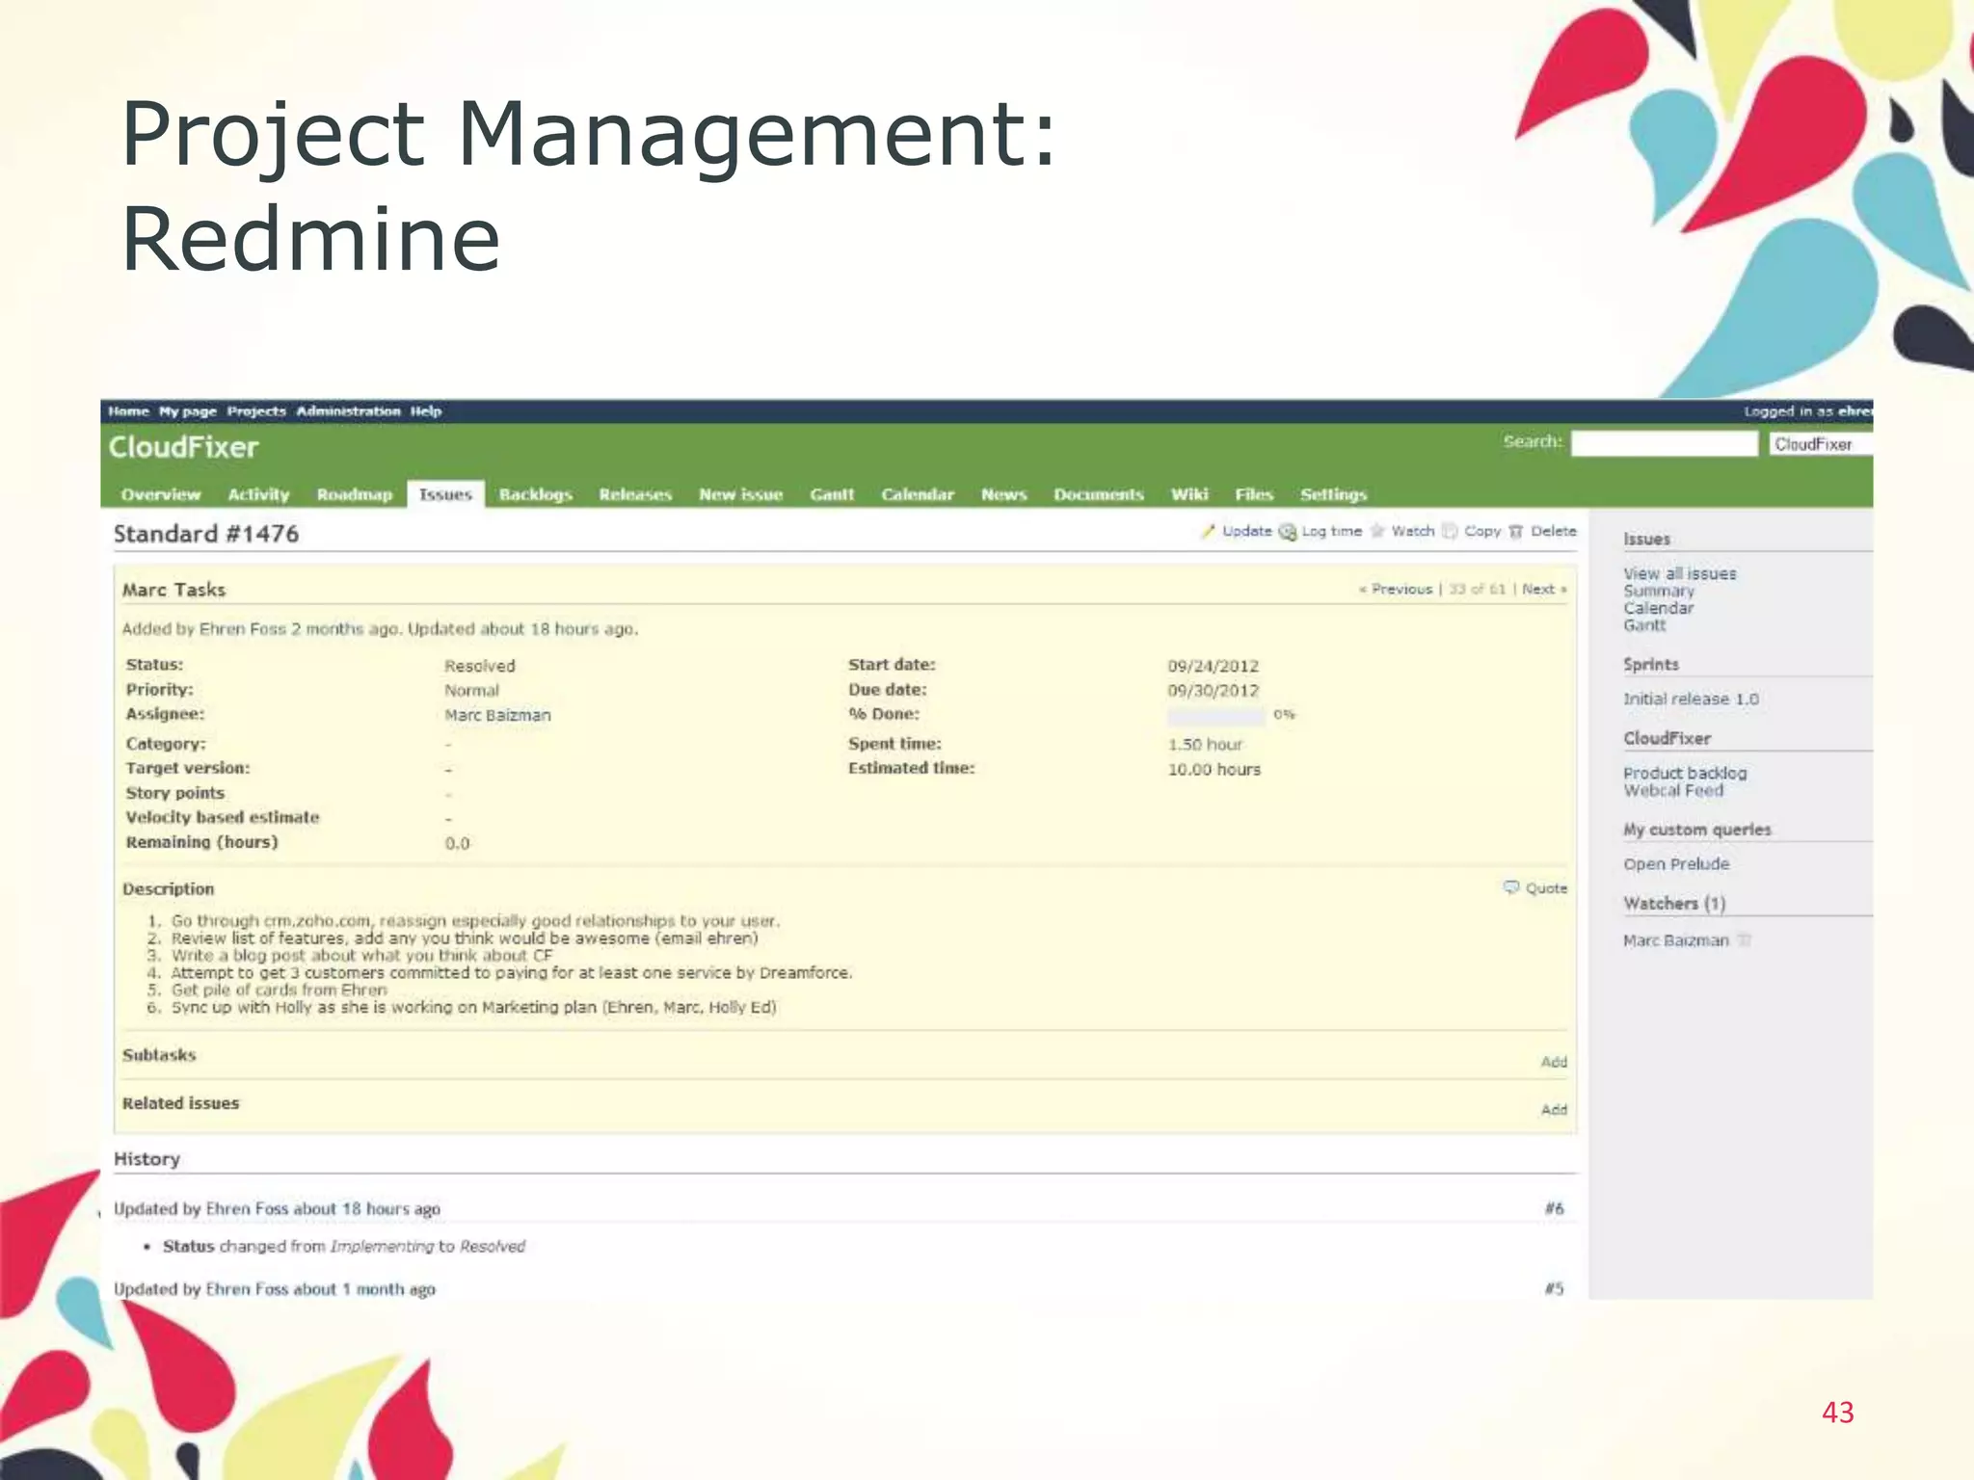Screen dimensions: 1974x1480
Task: Open the Projects top menu
Action: pyautogui.click(x=256, y=411)
